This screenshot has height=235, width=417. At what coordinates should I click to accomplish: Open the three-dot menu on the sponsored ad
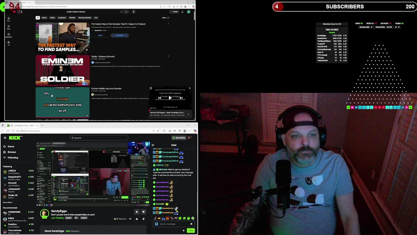168,23
